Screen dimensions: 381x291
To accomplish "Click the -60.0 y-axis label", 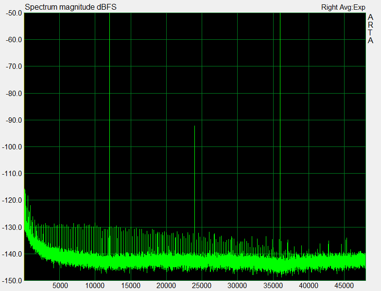I will pos(14,40).
